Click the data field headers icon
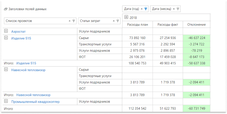Viewport: 227px width, 114px height. [6, 9]
